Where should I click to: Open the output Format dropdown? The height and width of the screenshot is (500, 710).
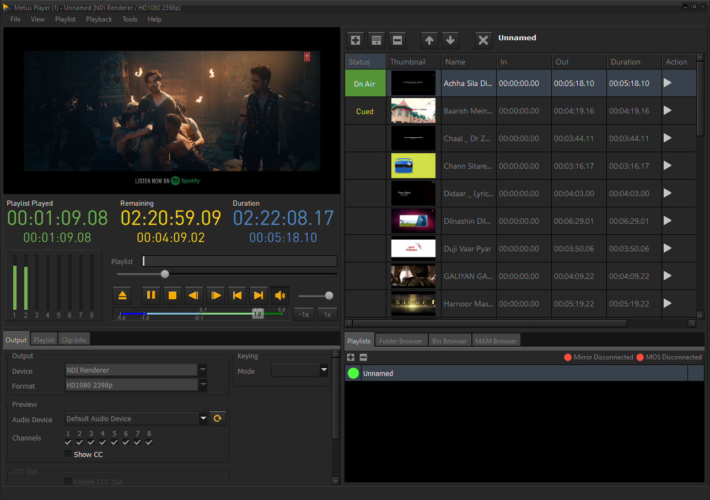pyautogui.click(x=203, y=385)
